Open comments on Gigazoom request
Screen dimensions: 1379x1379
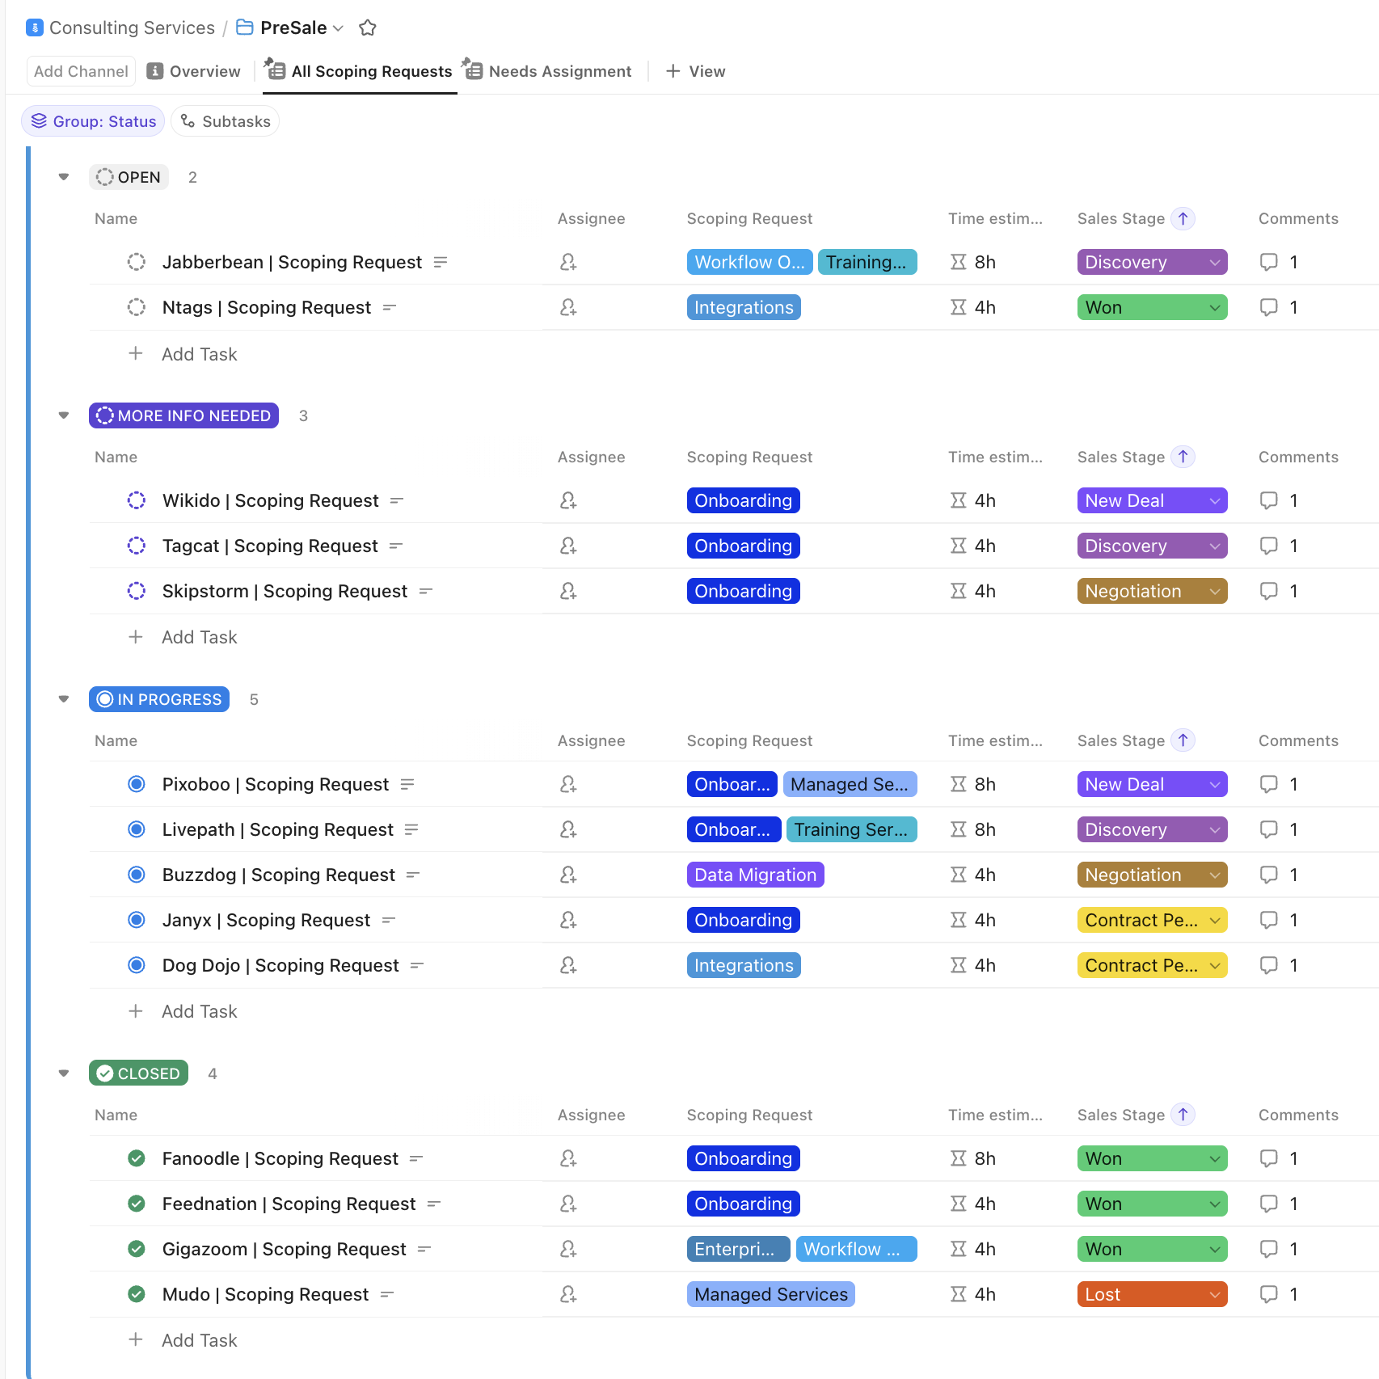pyautogui.click(x=1269, y=1249)
